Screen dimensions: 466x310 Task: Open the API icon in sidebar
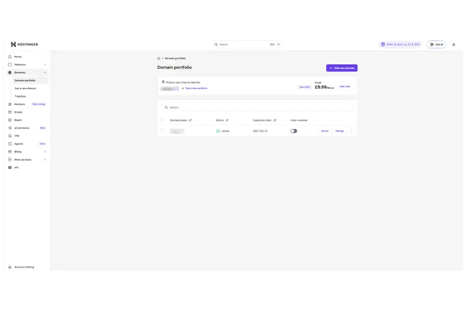10,167
